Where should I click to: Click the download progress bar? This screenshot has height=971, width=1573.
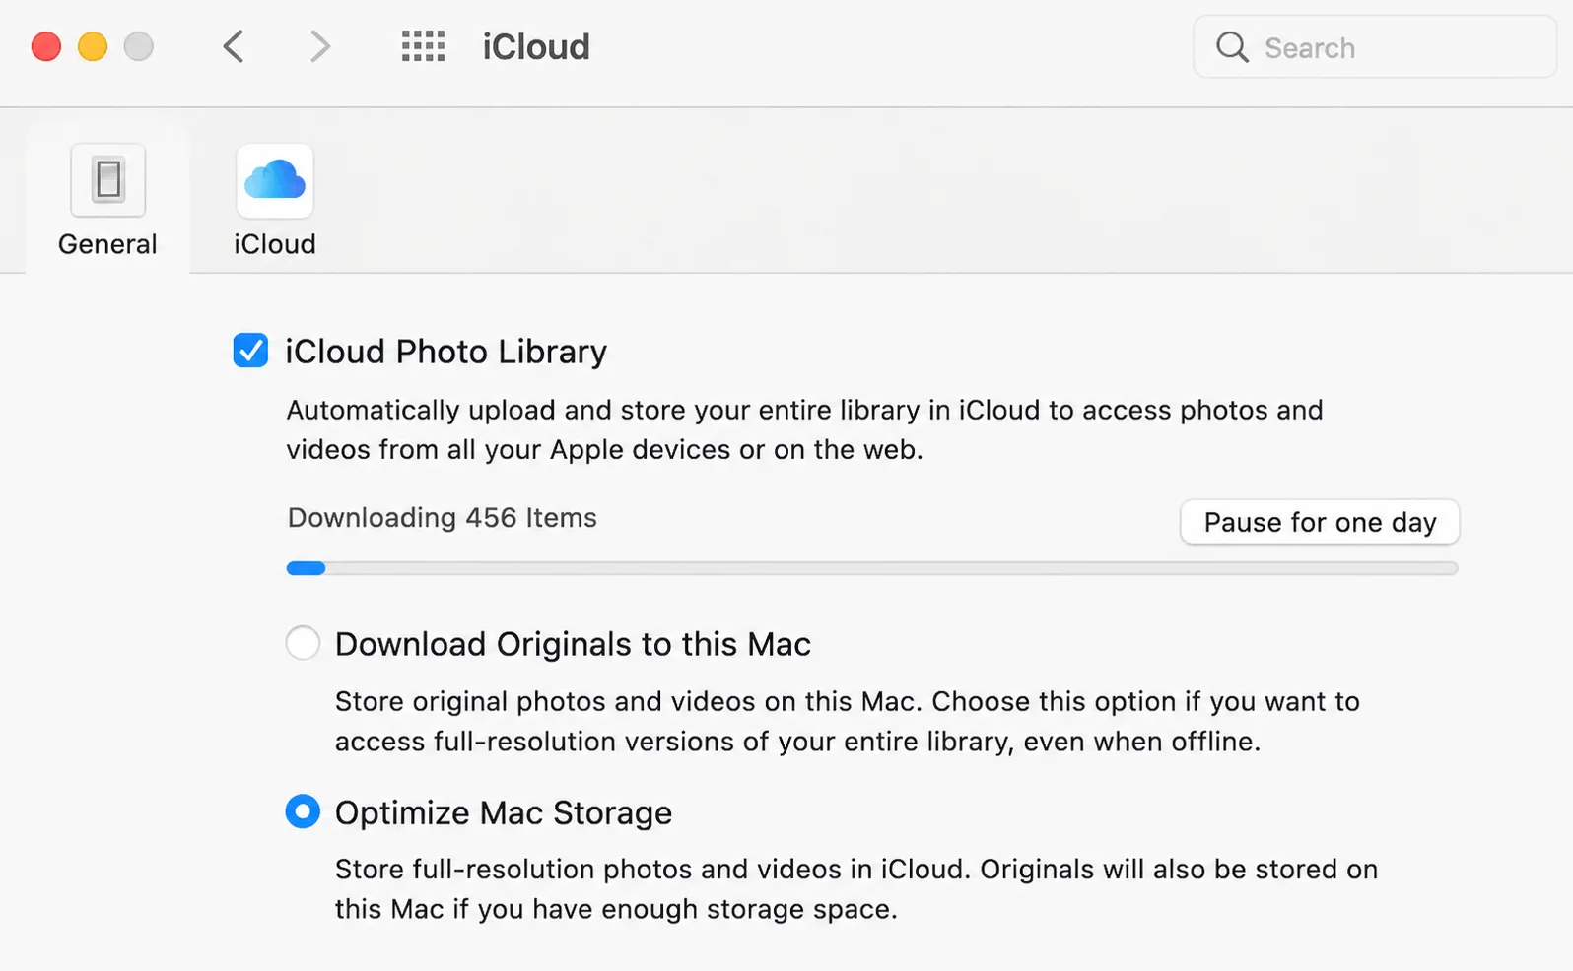click(872, 568)
